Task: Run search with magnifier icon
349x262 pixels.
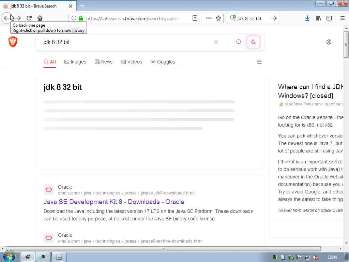Action: pos(239,42)
